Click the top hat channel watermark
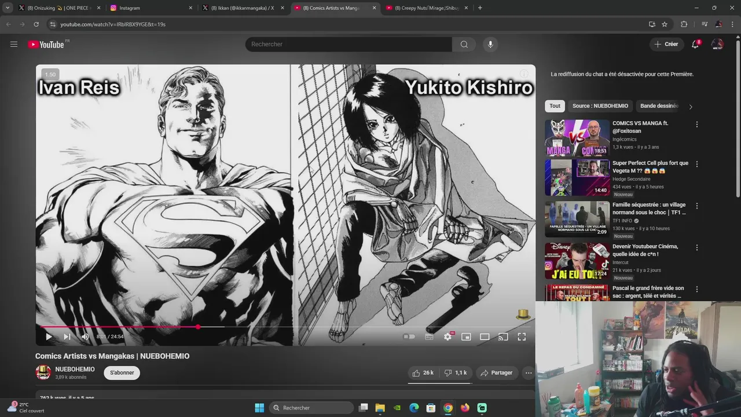 pyautogui.click(x=523, y=314)
